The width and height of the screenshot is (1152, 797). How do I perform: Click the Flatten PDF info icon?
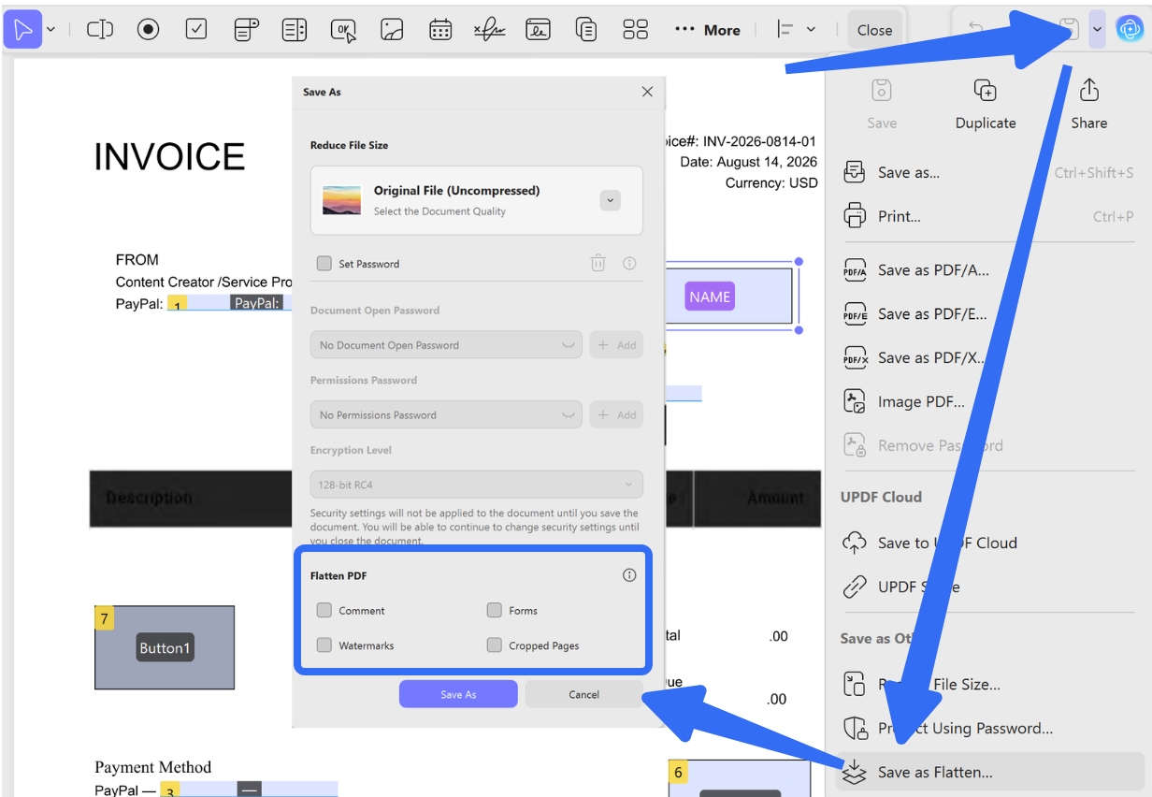coord(629,575)
